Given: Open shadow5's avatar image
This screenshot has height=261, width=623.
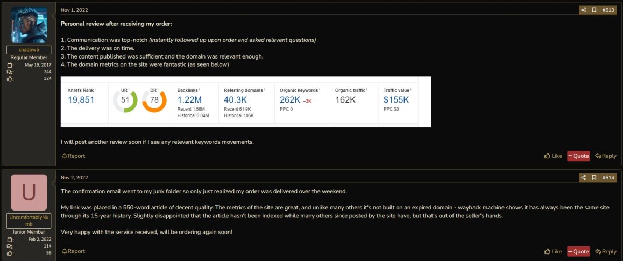Looking at the screenshot, I should pos(29,25).
